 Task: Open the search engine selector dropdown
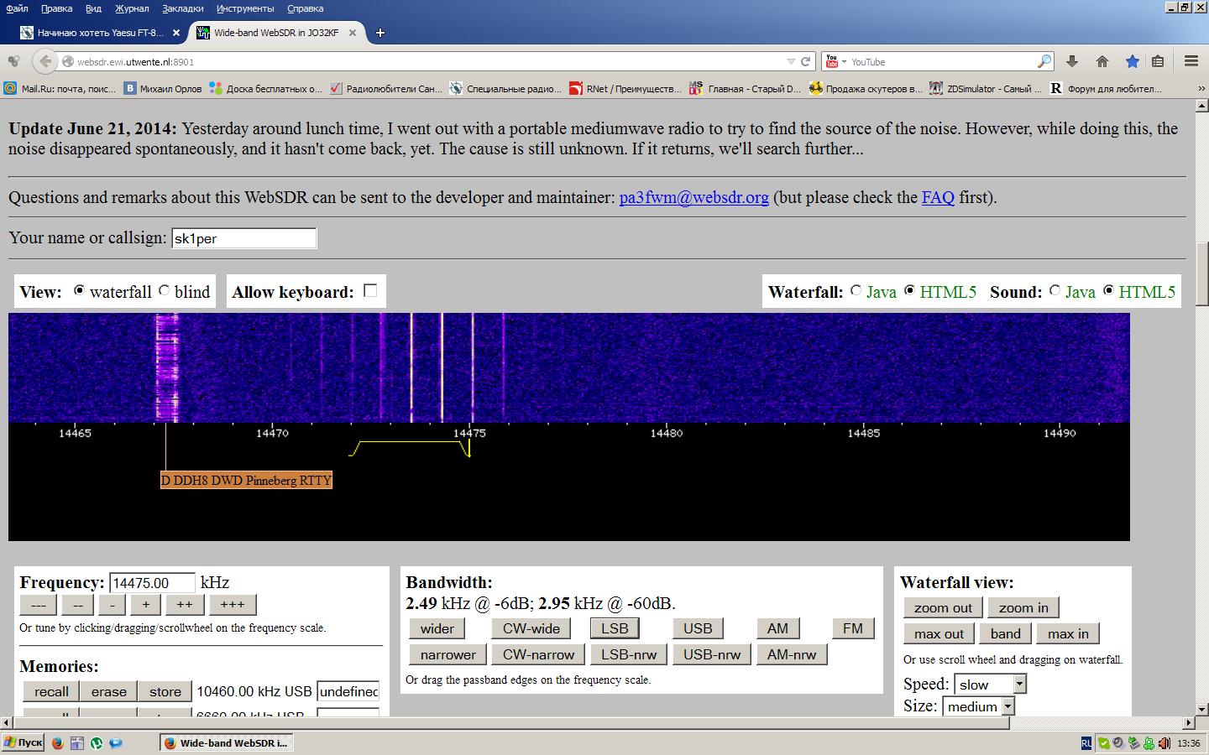pyautogui.click(x=835, y=61)
